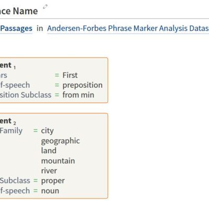
Task: Open the Passages link
Action: click(16, 28)
